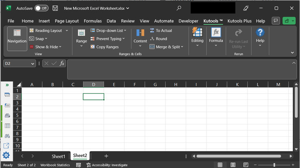Open the Find and Replace binoculars icon in sidebar
The width and height of the screenshot is (300, 168).
(7, 136)
